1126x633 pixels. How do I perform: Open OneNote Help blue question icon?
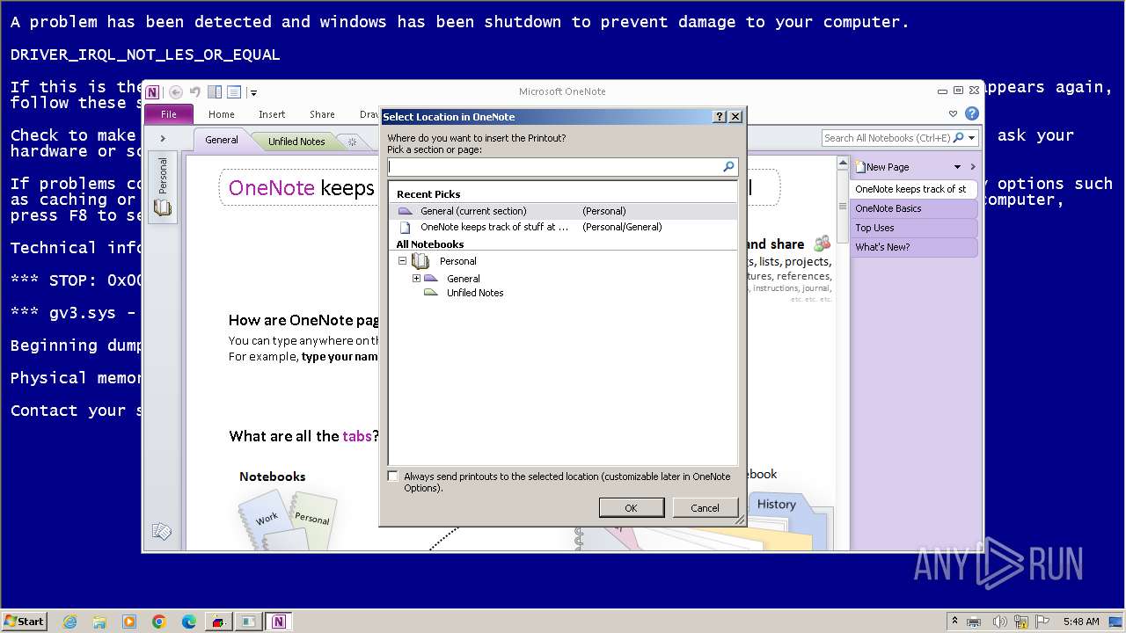coord(971,113)
